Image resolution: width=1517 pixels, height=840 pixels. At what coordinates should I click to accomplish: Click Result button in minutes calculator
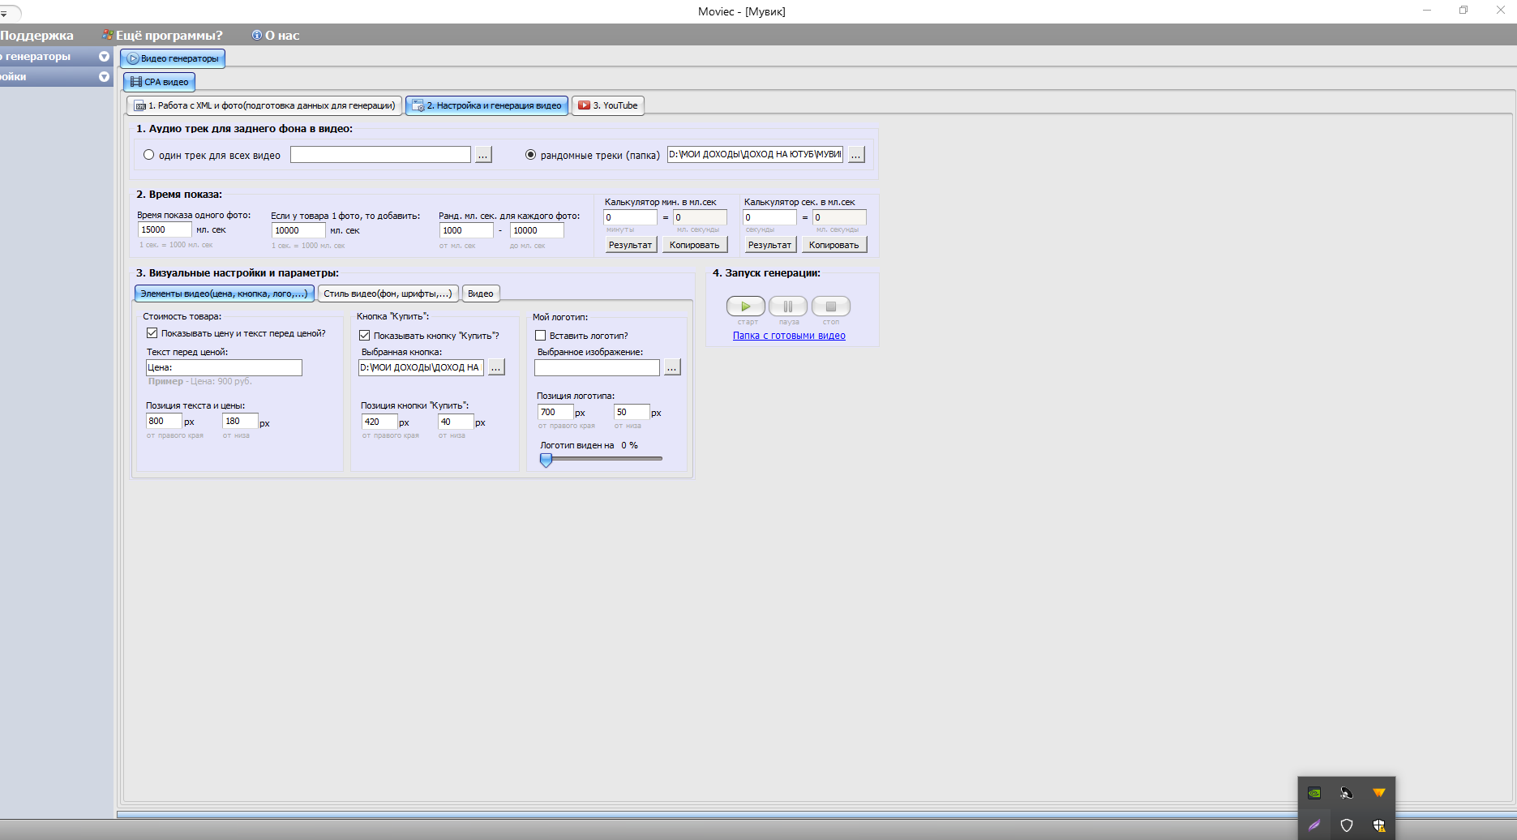tap(630, 245)
